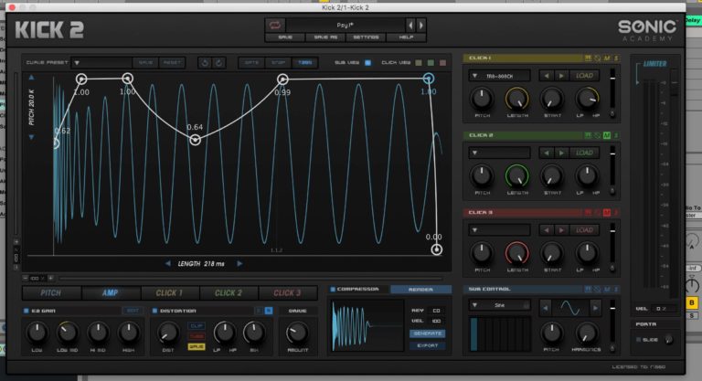This screenshot has width=702, height=381.
Task: Select the sub sine waveform display
Action: click(569, 306)
